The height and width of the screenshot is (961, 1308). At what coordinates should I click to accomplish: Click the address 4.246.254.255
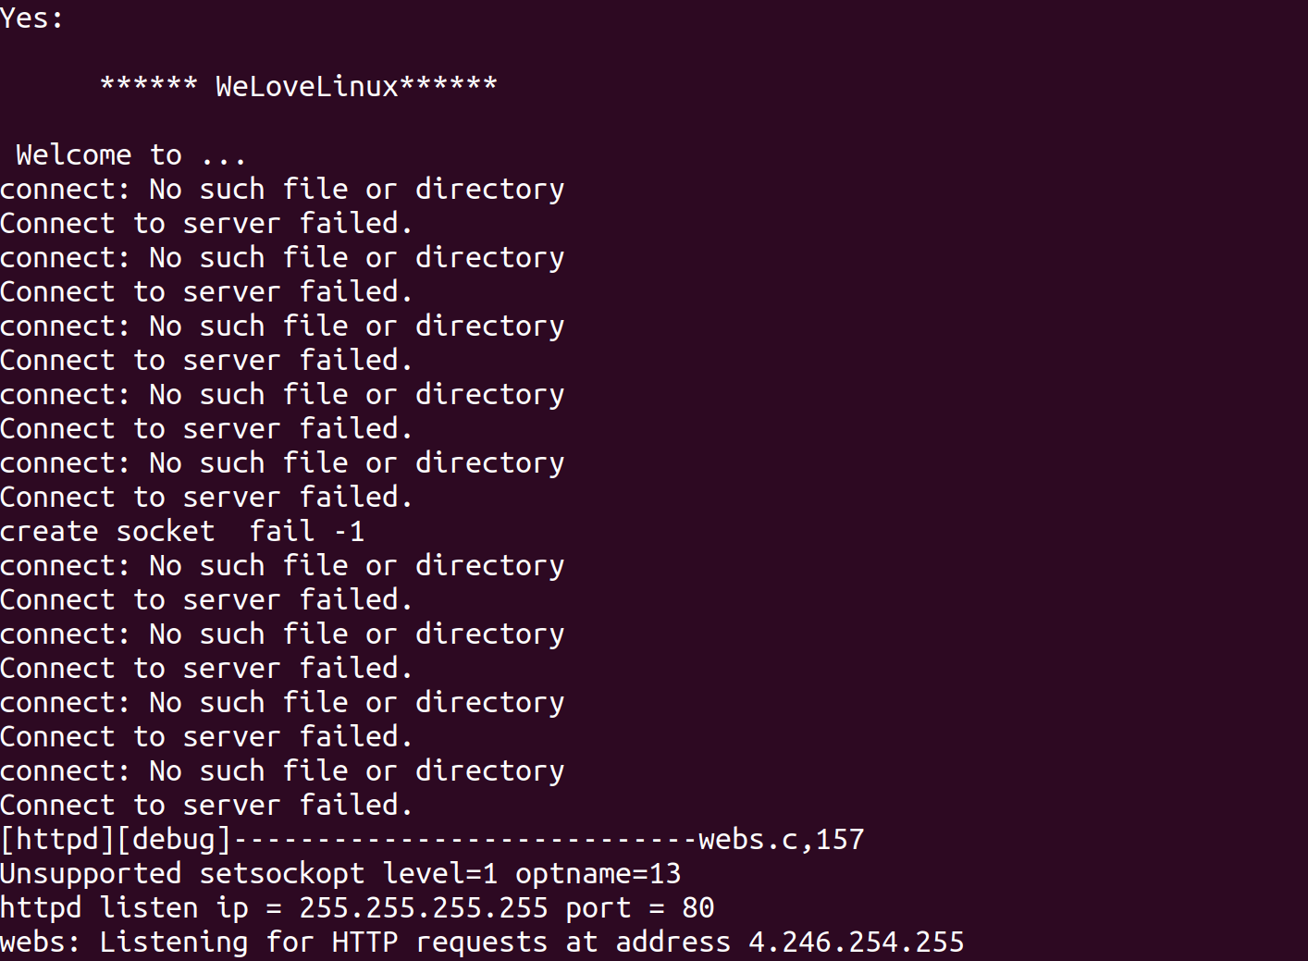tap(856, 942)
